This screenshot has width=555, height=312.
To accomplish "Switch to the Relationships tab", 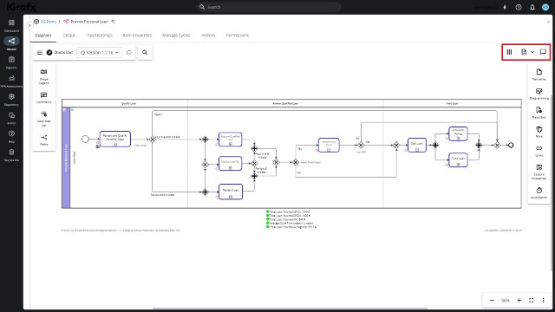I will coord(100,35).
